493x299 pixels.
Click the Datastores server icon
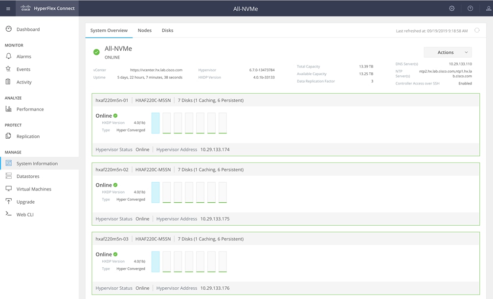coord(8,176)
